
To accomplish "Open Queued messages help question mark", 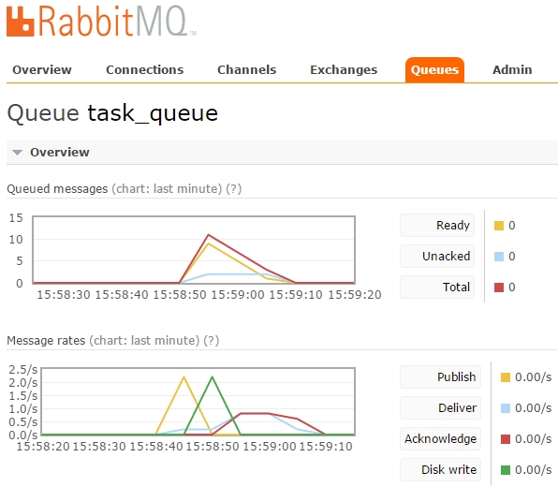I will 233,188.
